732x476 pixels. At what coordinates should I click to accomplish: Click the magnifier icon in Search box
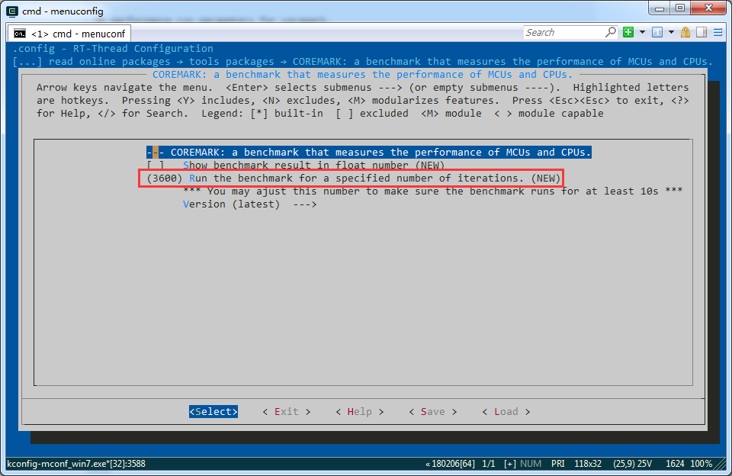(610, 32)
